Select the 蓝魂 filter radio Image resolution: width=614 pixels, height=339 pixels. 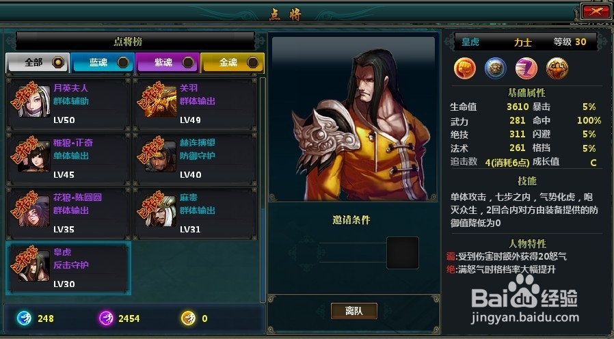123,62
